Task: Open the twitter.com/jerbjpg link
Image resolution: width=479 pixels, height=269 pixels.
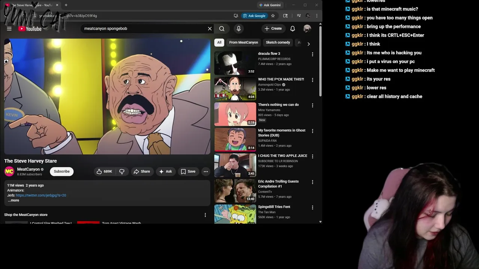Action: [x=41, y=195]
